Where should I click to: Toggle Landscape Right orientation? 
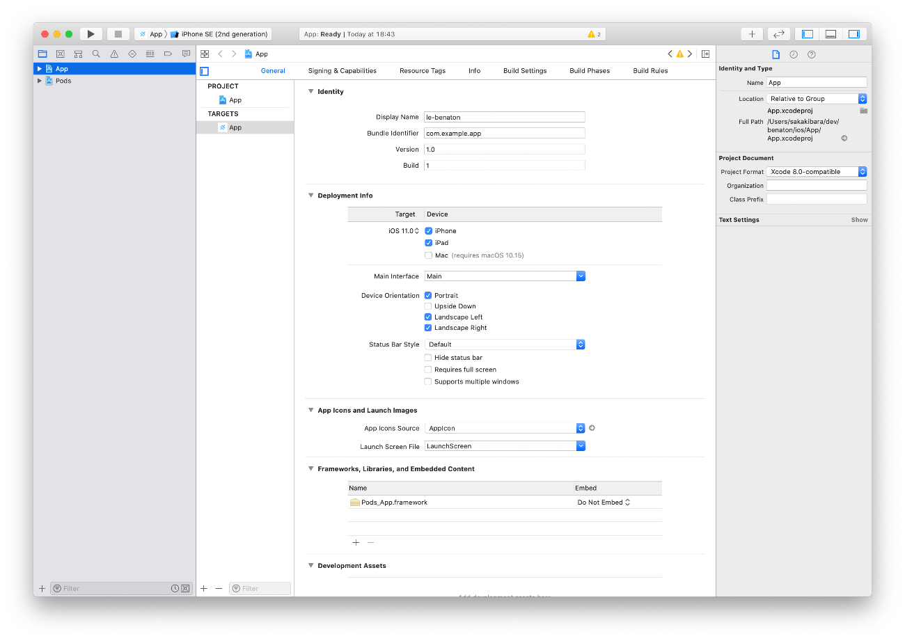[x=428, y=328]
